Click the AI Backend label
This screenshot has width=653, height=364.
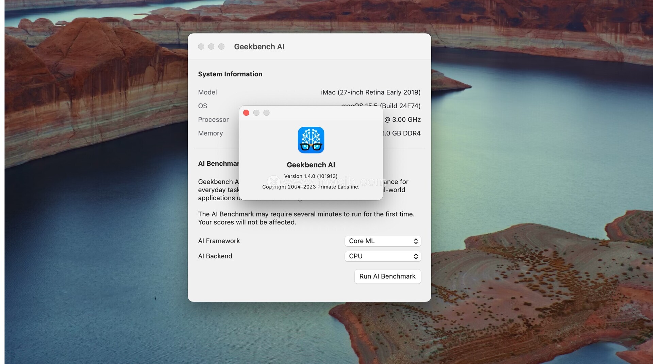[x=215, y=256]
